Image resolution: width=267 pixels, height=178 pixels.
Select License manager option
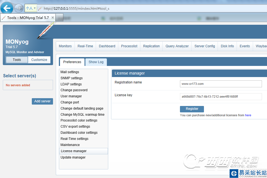pos(83,151)
